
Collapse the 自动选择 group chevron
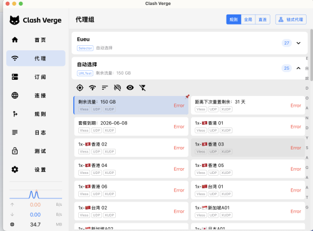tap(299, 68)
